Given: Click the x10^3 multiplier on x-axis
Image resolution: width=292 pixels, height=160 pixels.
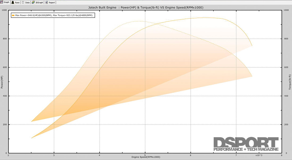Looking at the screenshot, I should coord(259,155).
